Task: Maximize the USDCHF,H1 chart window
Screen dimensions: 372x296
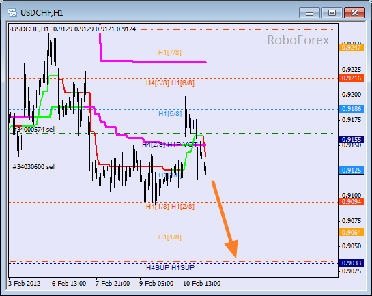Action: click(x=332, y=12)
